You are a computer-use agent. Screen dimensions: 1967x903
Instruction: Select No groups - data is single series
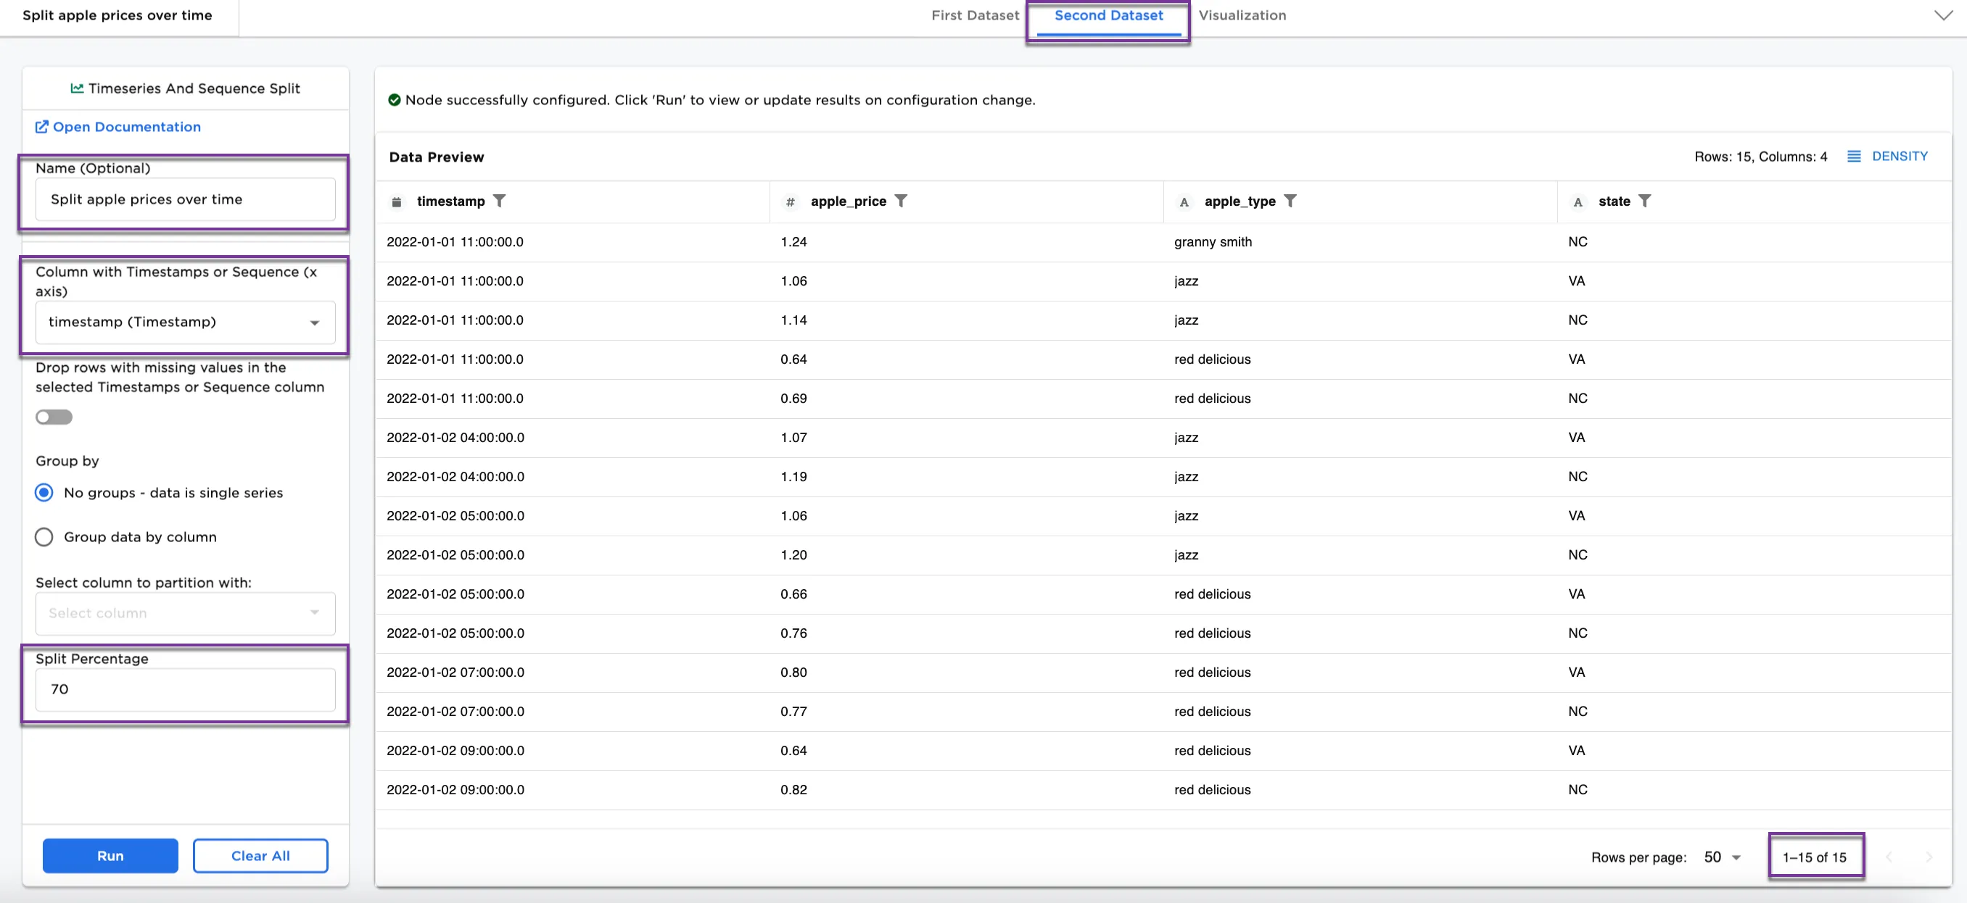pos(44,493)
